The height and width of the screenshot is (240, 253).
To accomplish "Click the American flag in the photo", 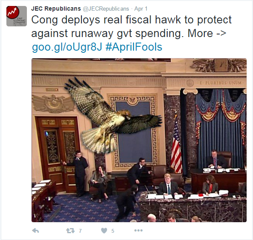I will coord(176,145).
